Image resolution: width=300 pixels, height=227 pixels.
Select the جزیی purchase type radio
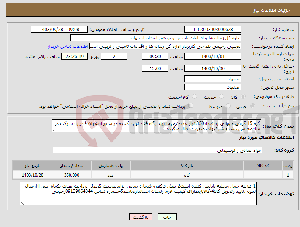coord(252,106)
